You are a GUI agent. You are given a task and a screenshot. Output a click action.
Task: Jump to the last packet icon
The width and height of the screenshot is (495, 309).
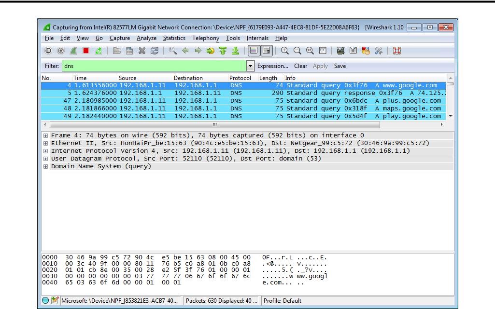236,51
